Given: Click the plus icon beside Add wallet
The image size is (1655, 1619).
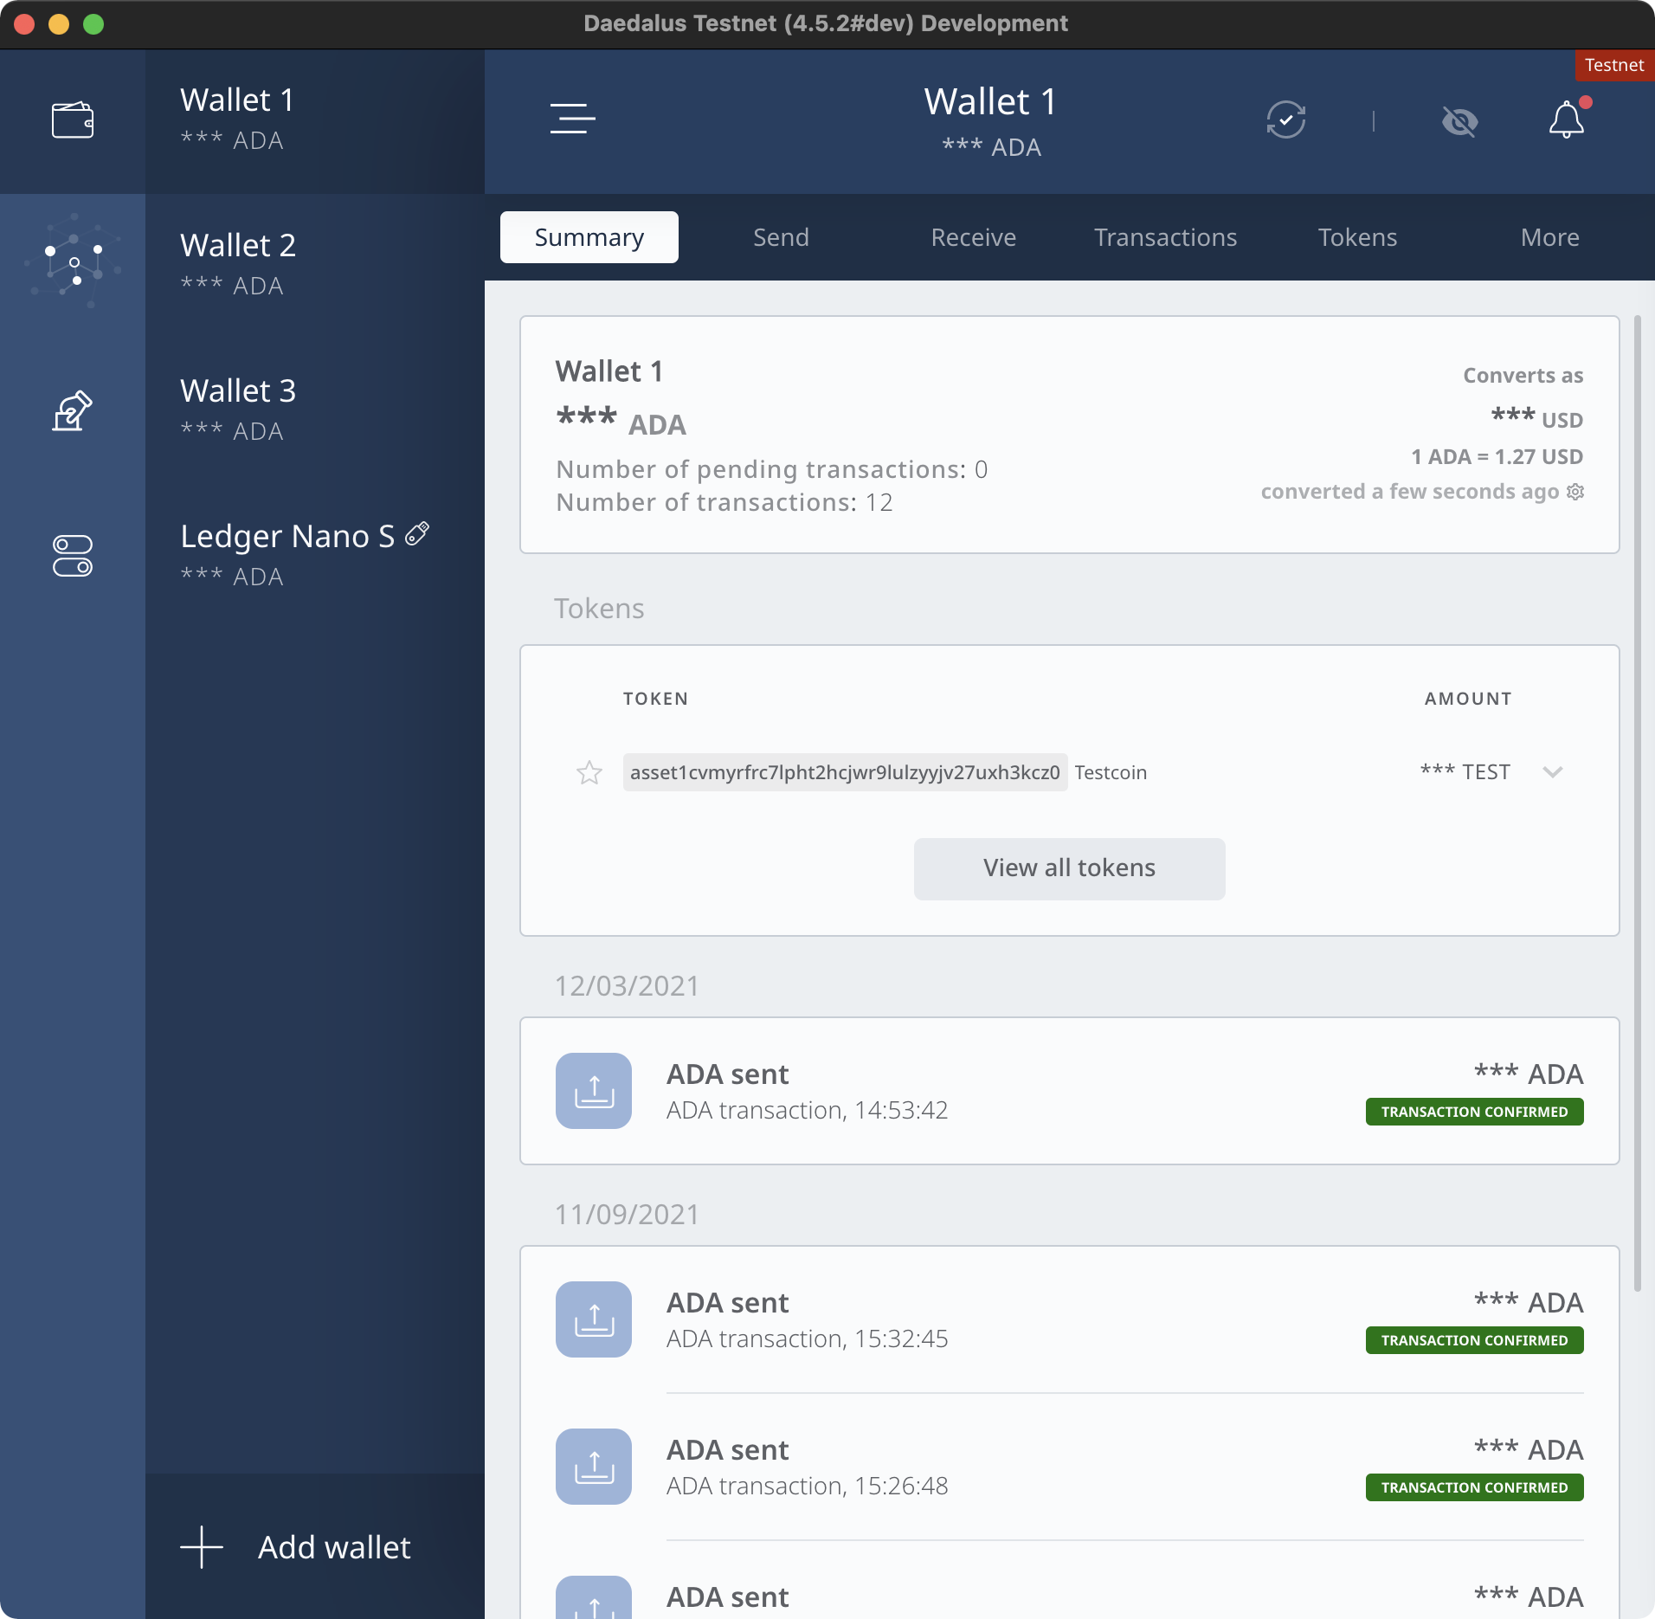Looking at the screenshot, I should [x=202, y=1547].
